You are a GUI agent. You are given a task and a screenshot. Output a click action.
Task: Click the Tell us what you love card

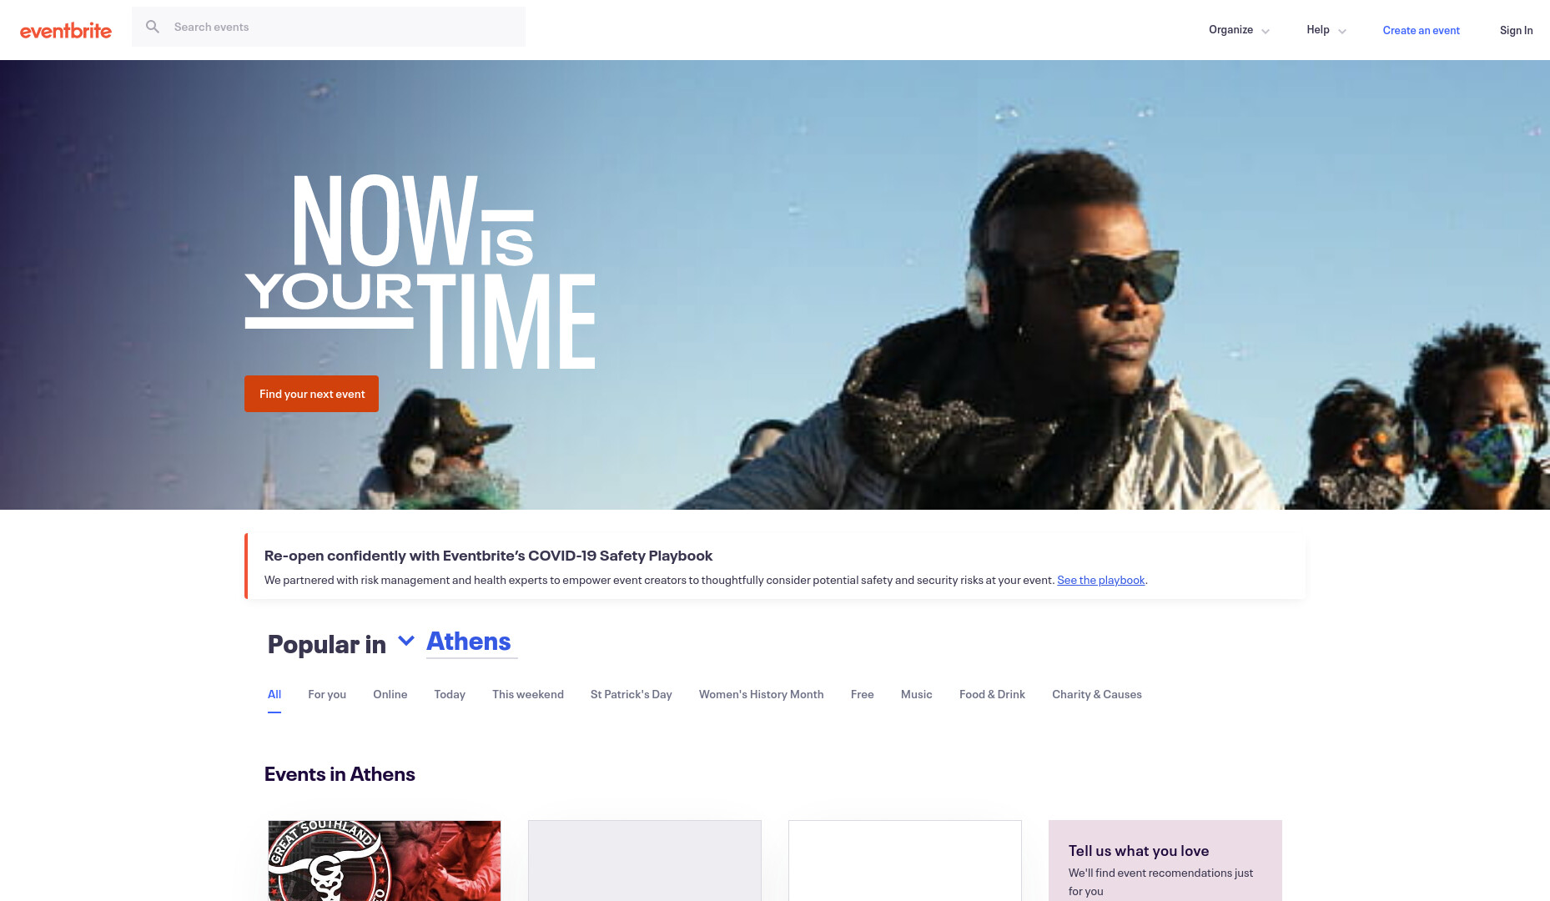click(1165, 860)
